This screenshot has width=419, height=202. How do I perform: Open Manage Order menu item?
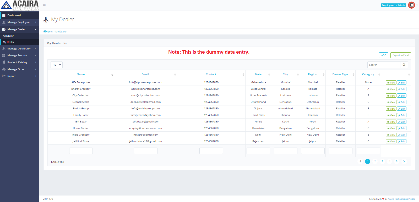tap(16, 69)
